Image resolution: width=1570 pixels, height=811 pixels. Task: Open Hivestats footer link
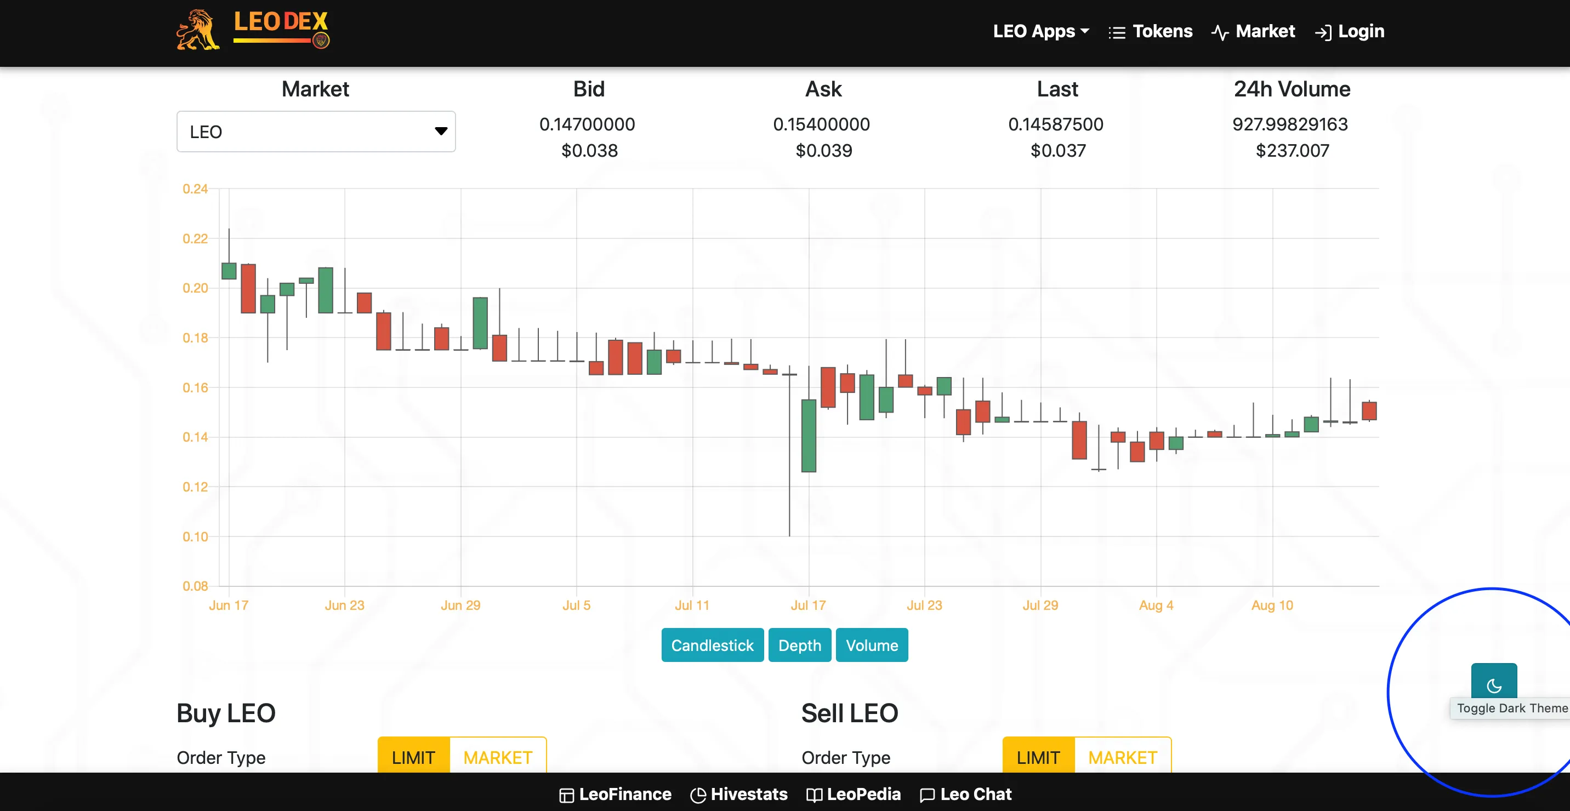(739, 795)
